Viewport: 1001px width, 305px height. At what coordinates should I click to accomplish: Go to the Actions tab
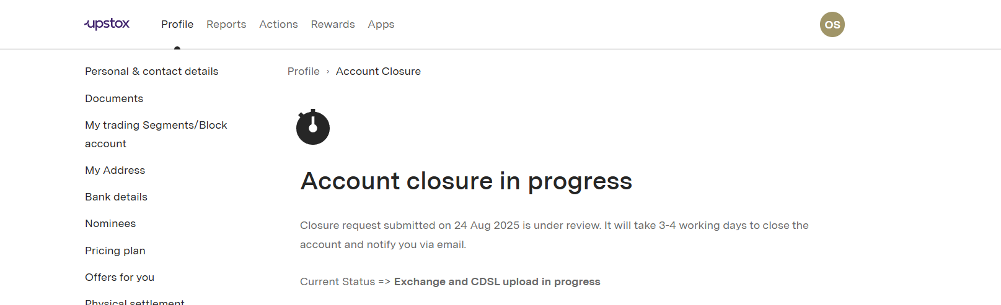(278, 24)
